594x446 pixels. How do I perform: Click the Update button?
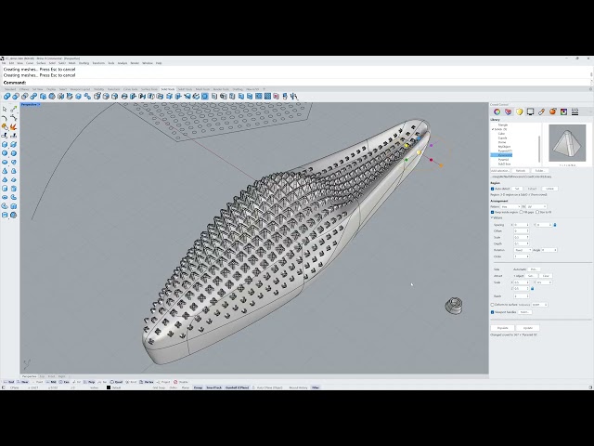(x=528, y=328)
